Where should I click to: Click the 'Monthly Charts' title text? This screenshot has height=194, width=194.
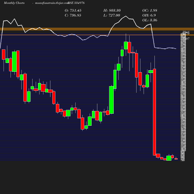click(14, 3)
